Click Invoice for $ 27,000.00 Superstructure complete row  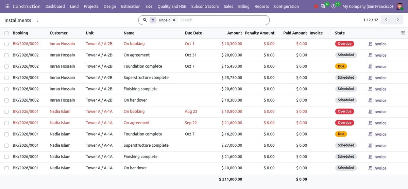click(377, 146)
